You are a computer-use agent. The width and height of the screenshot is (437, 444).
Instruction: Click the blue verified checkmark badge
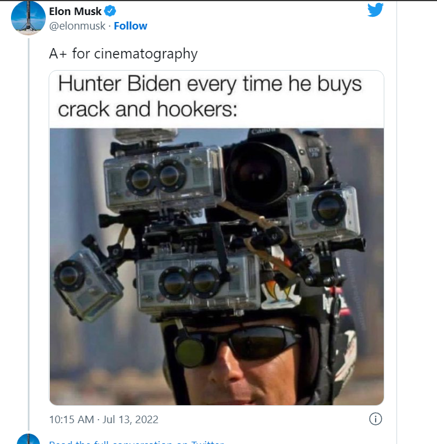coord(110,11)
